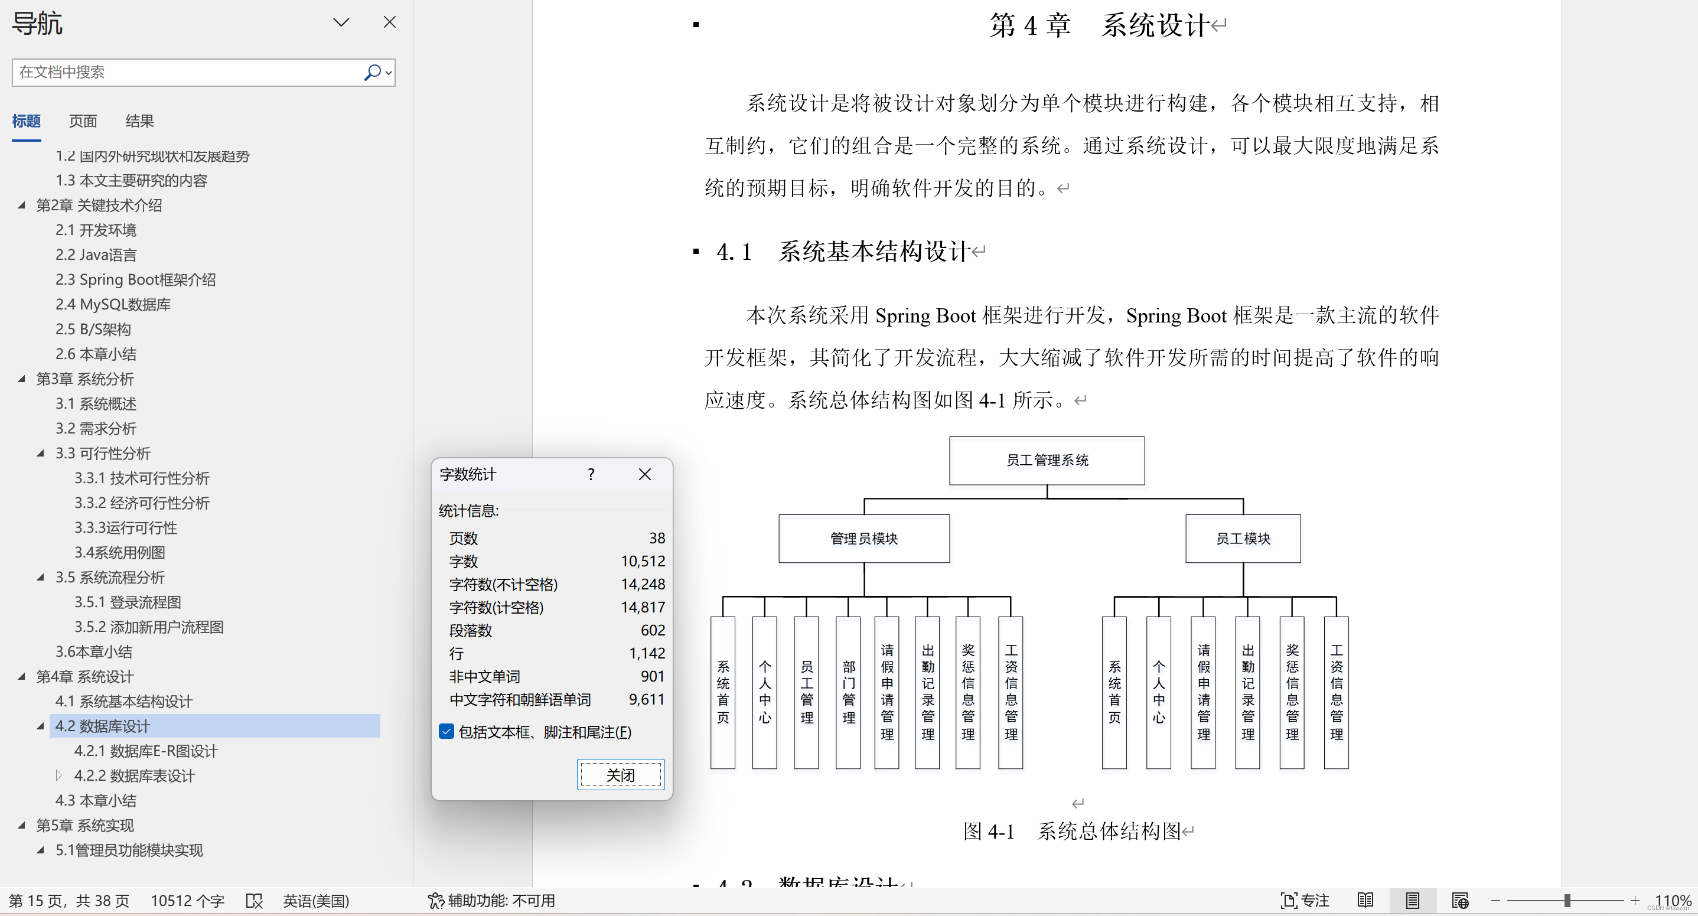Viewport: 1698px width, 916px height.
Task: Go to heading 3.5.2 添加新用户流程图
Action: click(x=148, y=627)
